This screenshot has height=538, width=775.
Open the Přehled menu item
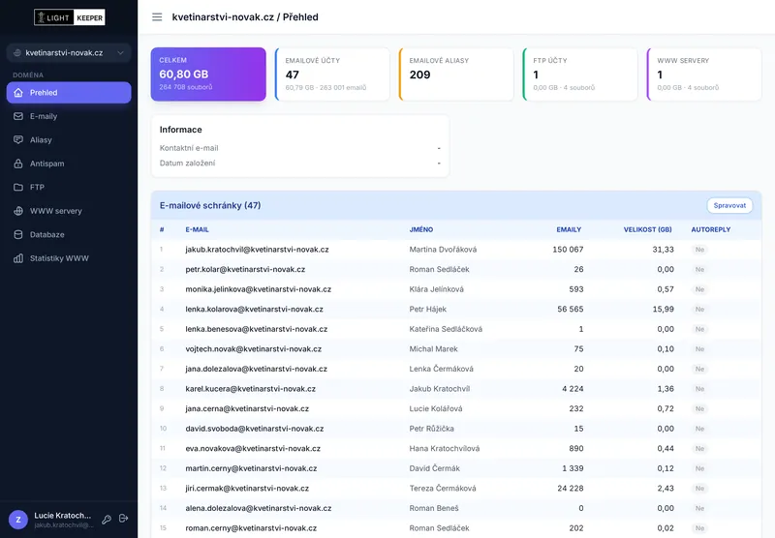pyautogui.click(x=69, y=92)
